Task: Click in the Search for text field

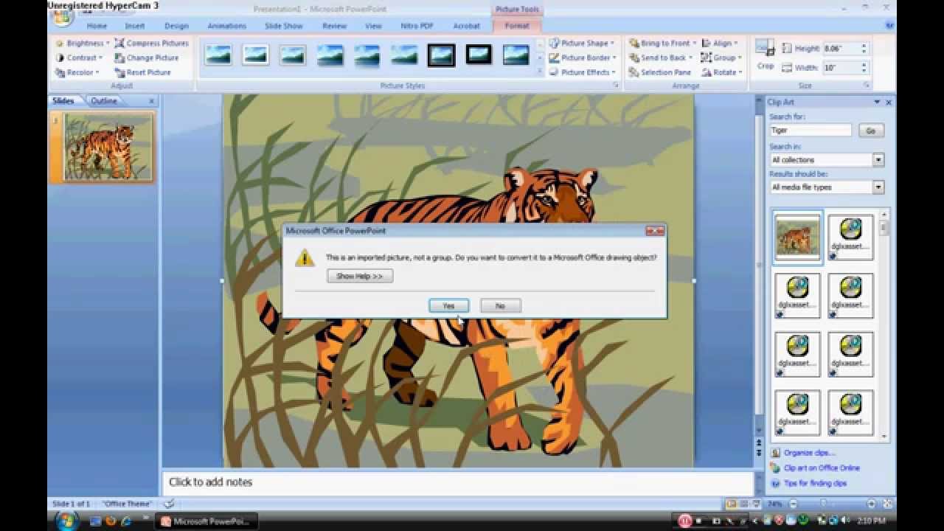Action: point(810,131)
